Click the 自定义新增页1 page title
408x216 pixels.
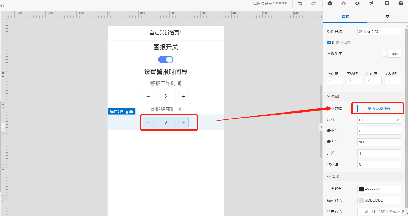click(166, 33)
